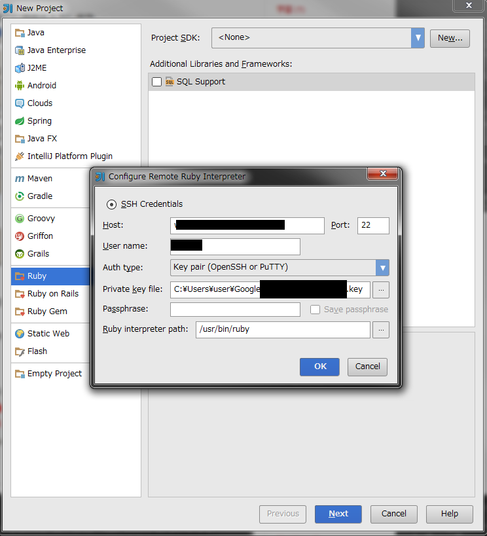The width and height of the screenshot is (487, 536).
Task: Click OK in the Ruby interpreter dialog
Action: [320, 366]
